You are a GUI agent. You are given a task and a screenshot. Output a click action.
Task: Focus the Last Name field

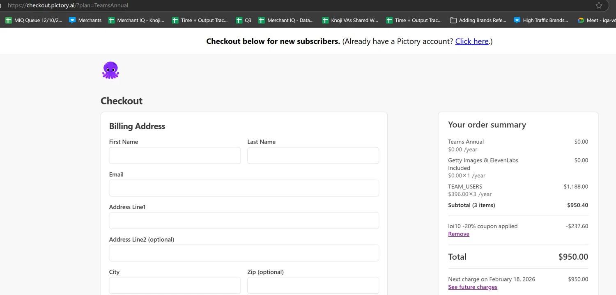click(313, 156)
